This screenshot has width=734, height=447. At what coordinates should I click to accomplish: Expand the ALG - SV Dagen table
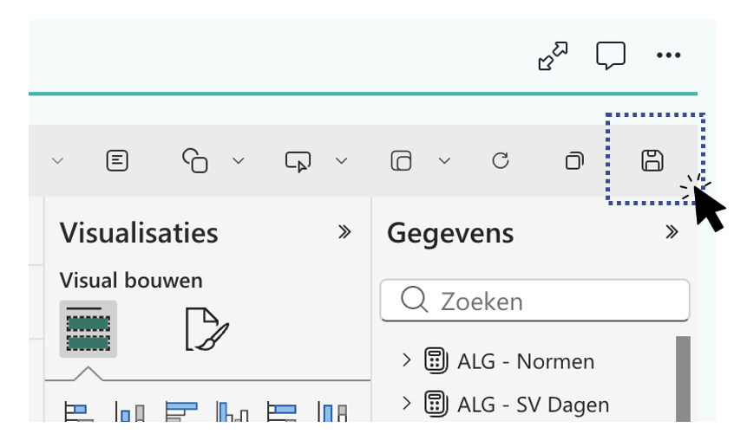coord(407,404)
